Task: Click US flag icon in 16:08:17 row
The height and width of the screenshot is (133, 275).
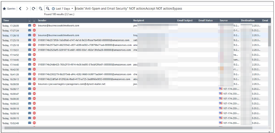Action: coord(220,89)
